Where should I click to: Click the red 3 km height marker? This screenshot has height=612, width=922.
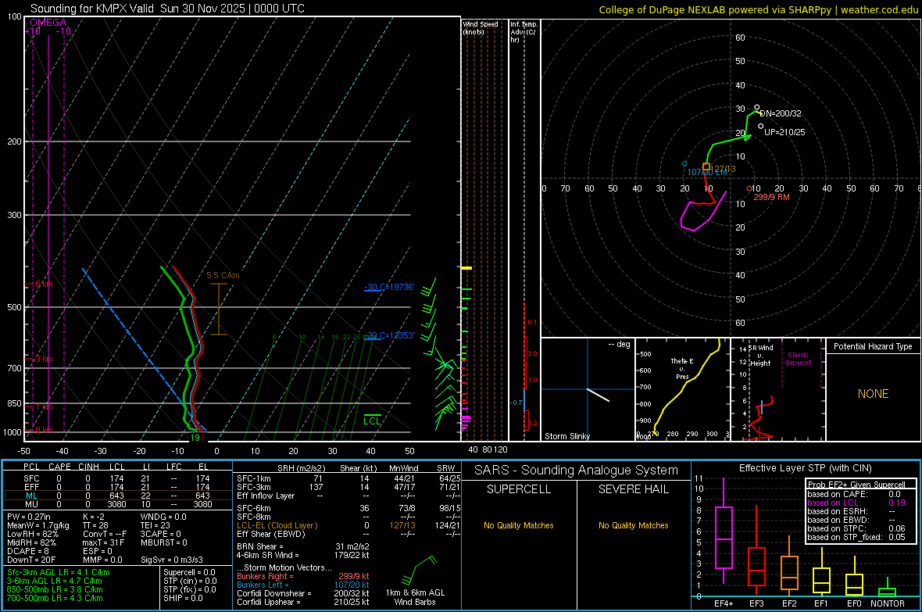[x=42, y=359]
